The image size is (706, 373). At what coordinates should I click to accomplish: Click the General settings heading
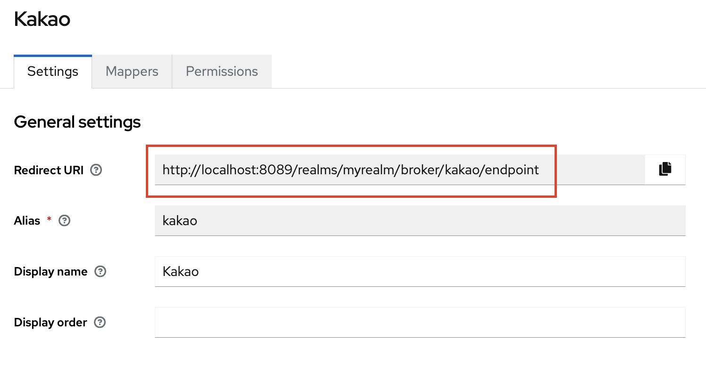click(77, 122)
